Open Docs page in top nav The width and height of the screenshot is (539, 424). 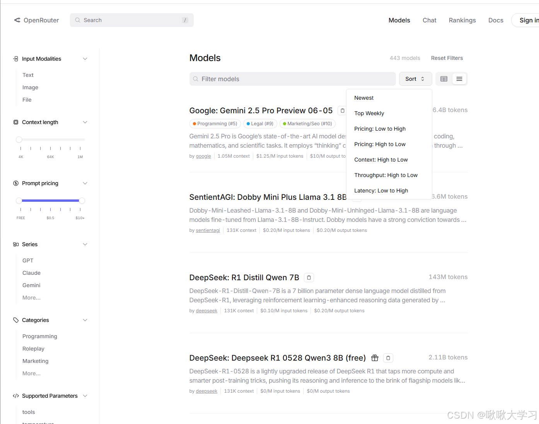[496, 20]
